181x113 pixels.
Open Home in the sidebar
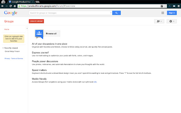(7, 29)
